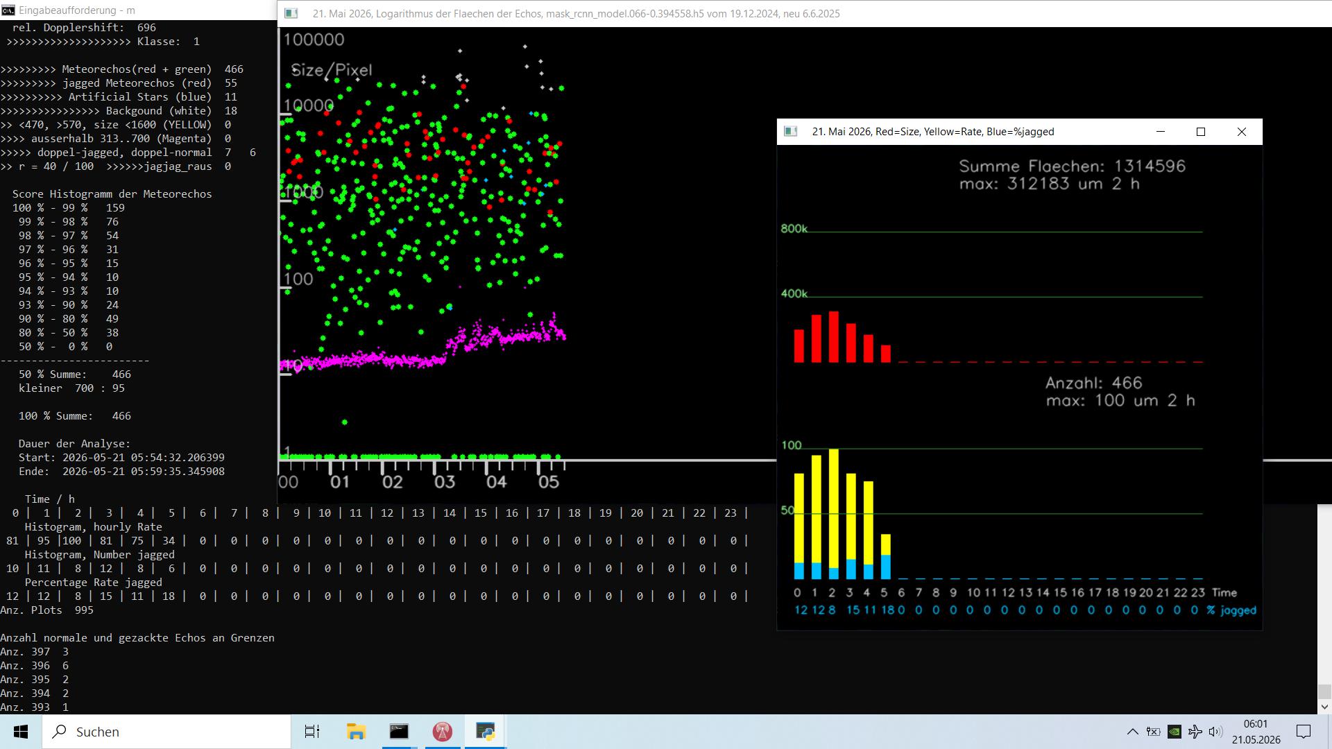The image size is (1332, 749).
Task: Open Task View from the taskbar
Action: 312,732
